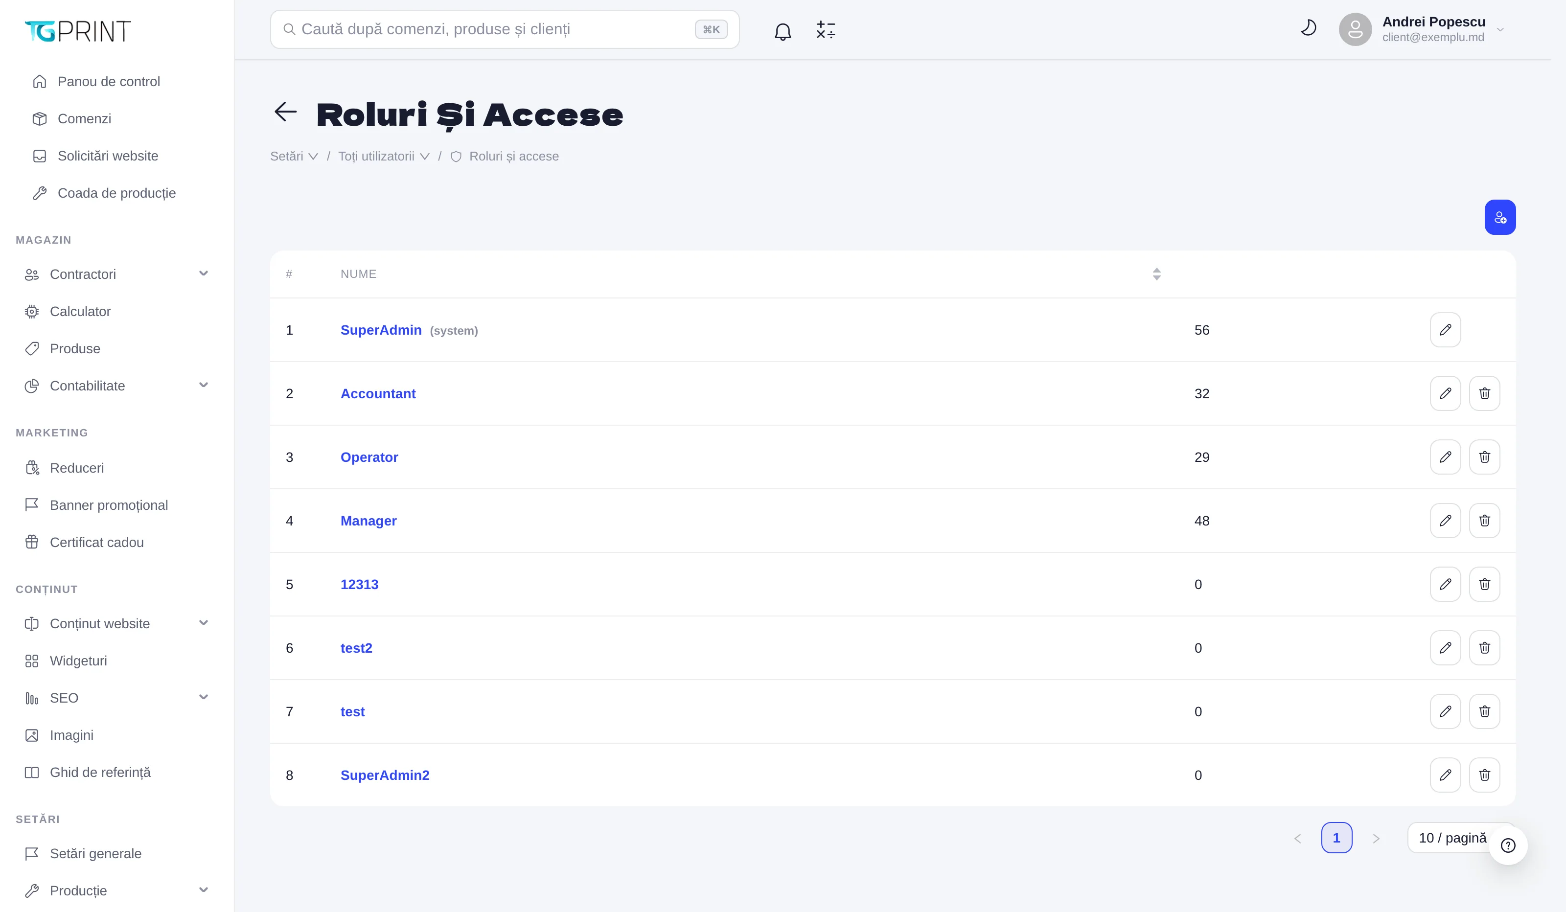Image resolution: width=1566 pixels, height=912 pixels.
Task: Focus the search field for orders and clients
Action: [x=505, y=29]
